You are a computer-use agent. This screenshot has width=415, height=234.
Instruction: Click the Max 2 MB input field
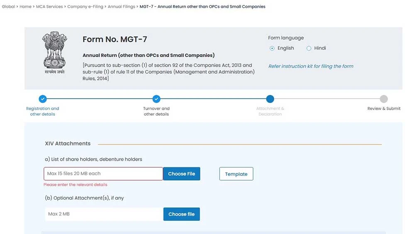click(104, 214)
